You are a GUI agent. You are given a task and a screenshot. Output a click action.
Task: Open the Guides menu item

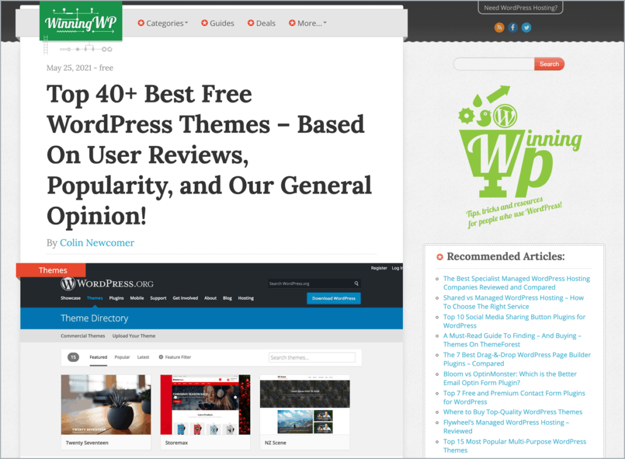point(217,23)
